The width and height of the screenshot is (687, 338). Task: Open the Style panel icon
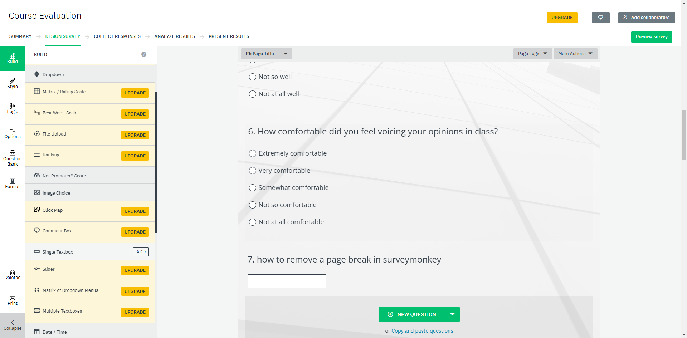pyautogui.click(x=13, y=83)
